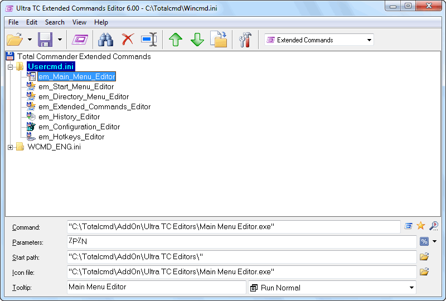Open the File menu
446x301 pixels.
click(13, 22)
